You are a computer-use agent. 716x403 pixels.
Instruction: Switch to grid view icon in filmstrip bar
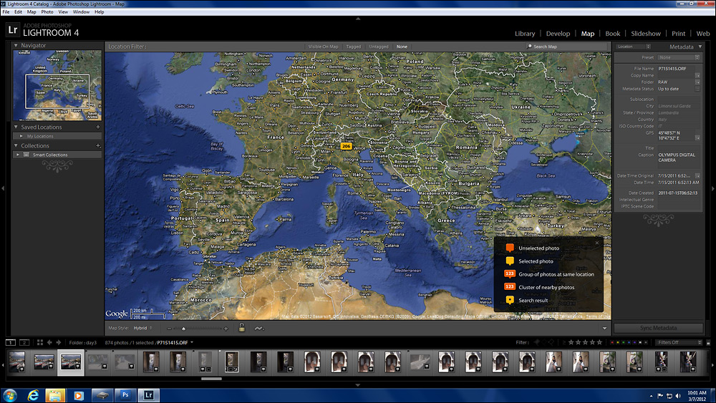pyautogui.click(x=39, y=342)
